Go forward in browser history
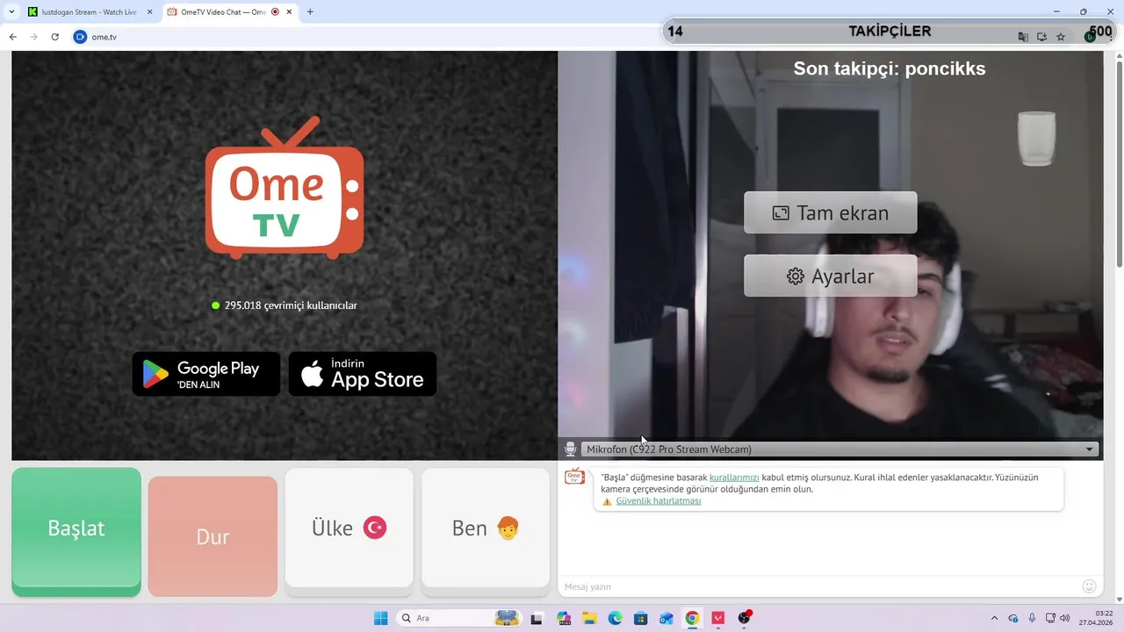 tap(34, 37)
